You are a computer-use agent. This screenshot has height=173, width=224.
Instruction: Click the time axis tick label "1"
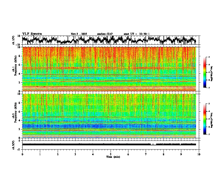tap(40, 154)
